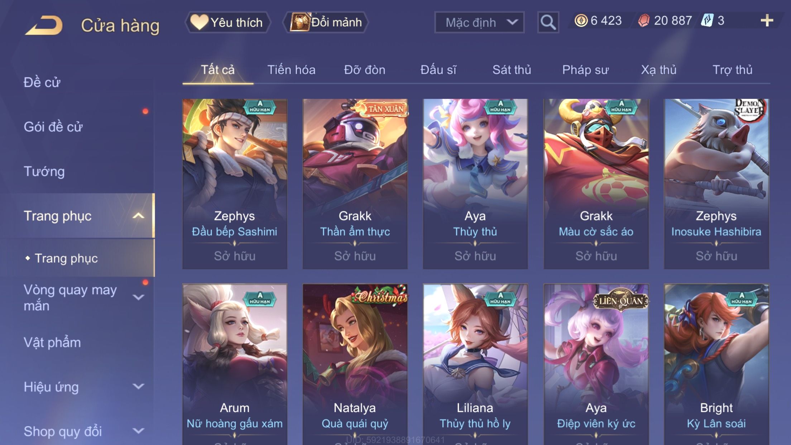Switch to the Pháp sư tab

pyautogui.click(x=585, y=70)
